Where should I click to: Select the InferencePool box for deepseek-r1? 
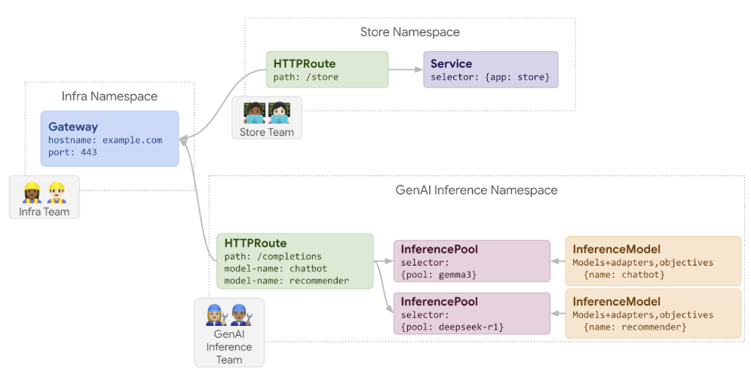click(472, 313)
